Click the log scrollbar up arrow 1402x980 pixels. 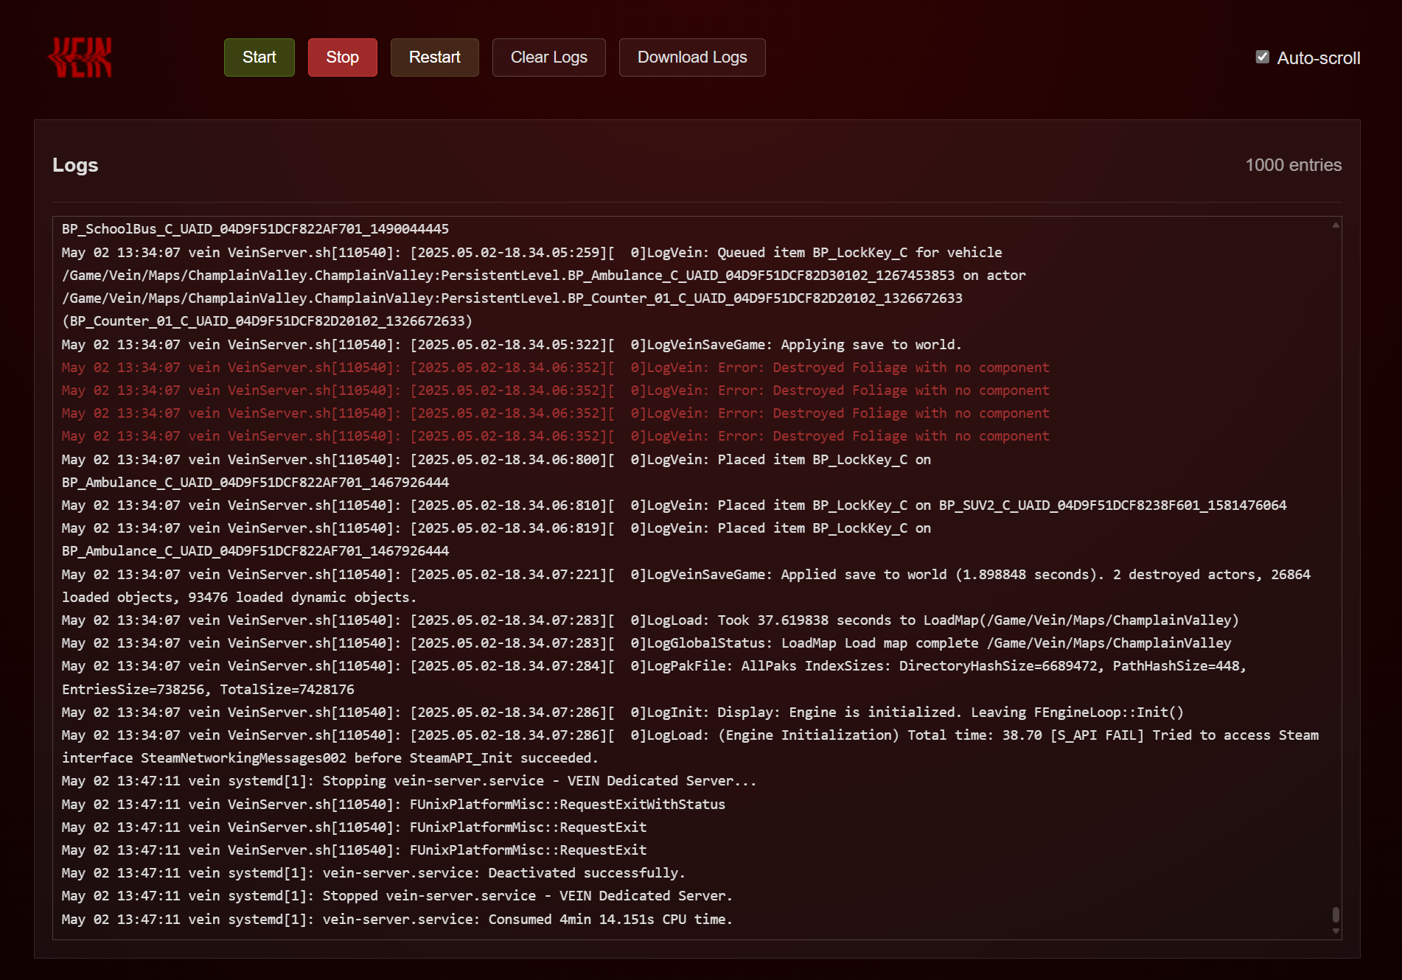tap(1336, 225)
